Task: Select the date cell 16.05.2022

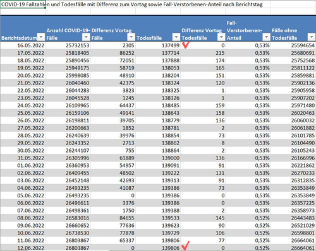Action: tap(23, 45)
